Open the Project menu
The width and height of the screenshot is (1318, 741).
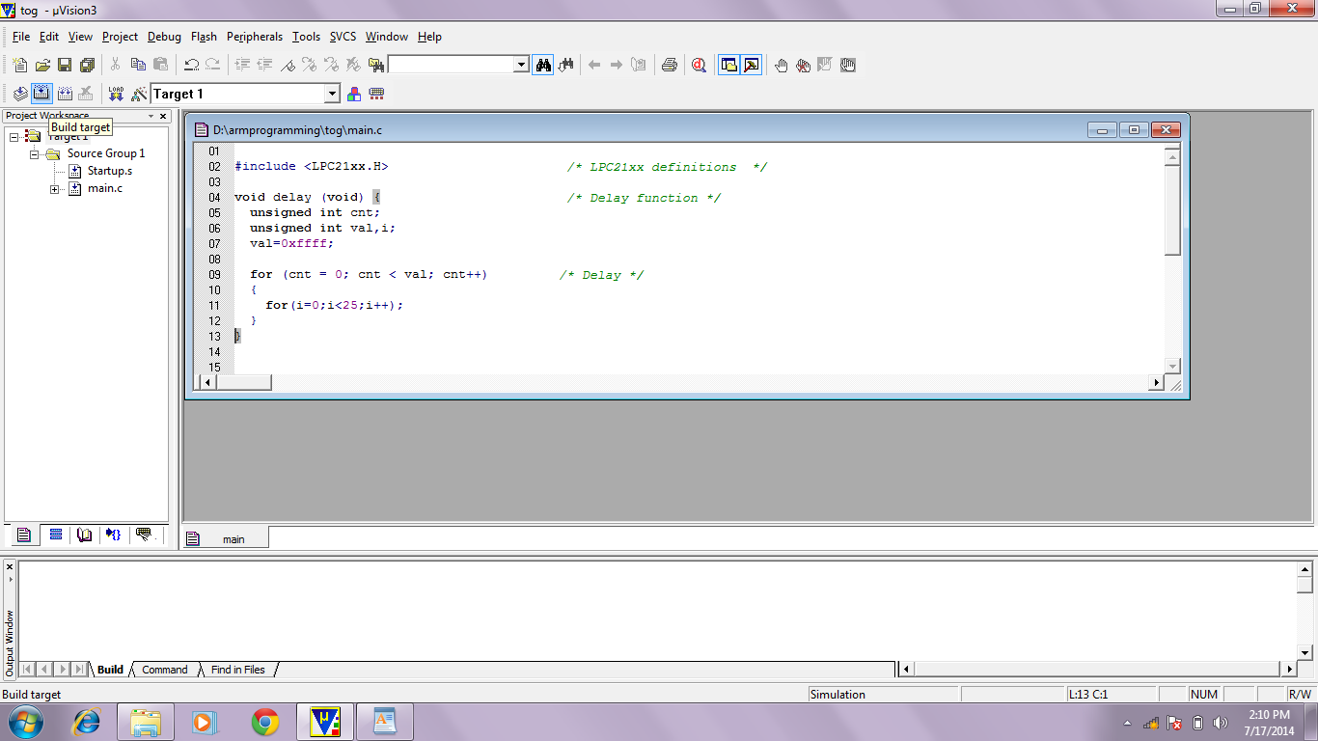pos(121,37)
